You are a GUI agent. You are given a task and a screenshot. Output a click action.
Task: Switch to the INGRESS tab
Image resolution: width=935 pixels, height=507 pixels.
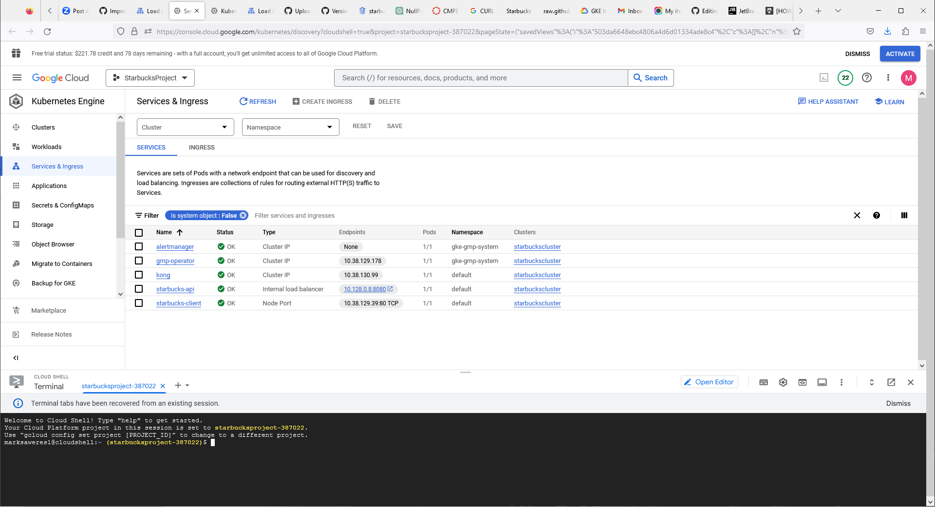(202, 147)
